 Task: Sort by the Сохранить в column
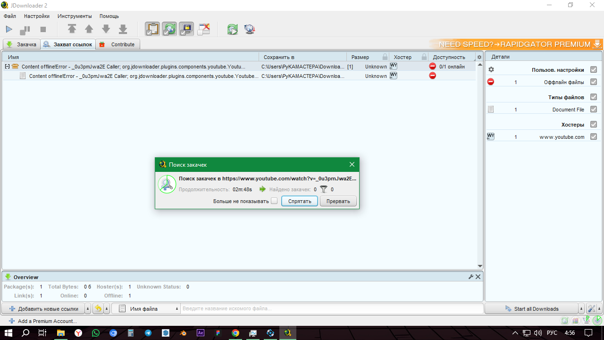click(x=303, y=57)
